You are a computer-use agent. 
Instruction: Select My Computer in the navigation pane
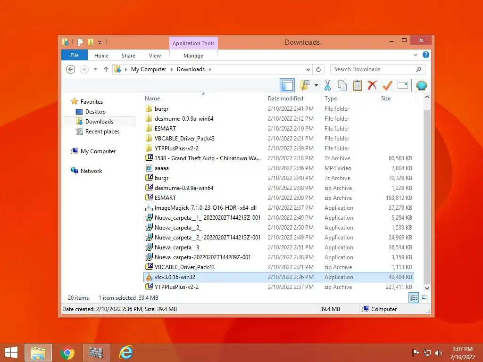coord(98,151)
